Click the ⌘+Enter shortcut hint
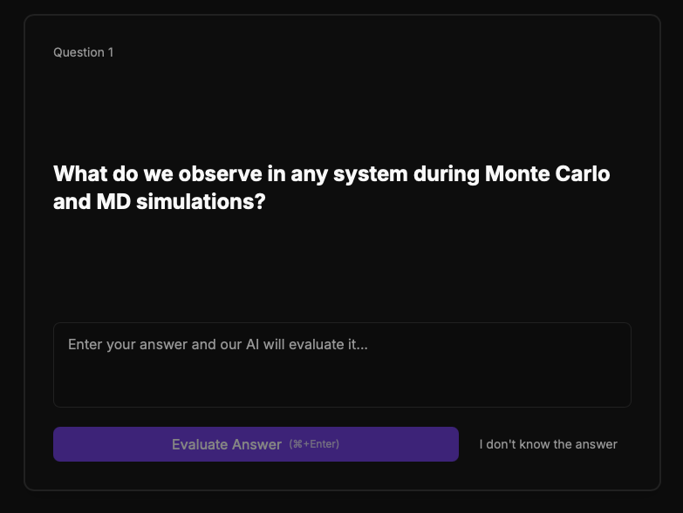Viewport: 683px width, 513px height. click(x=314, y=444)
